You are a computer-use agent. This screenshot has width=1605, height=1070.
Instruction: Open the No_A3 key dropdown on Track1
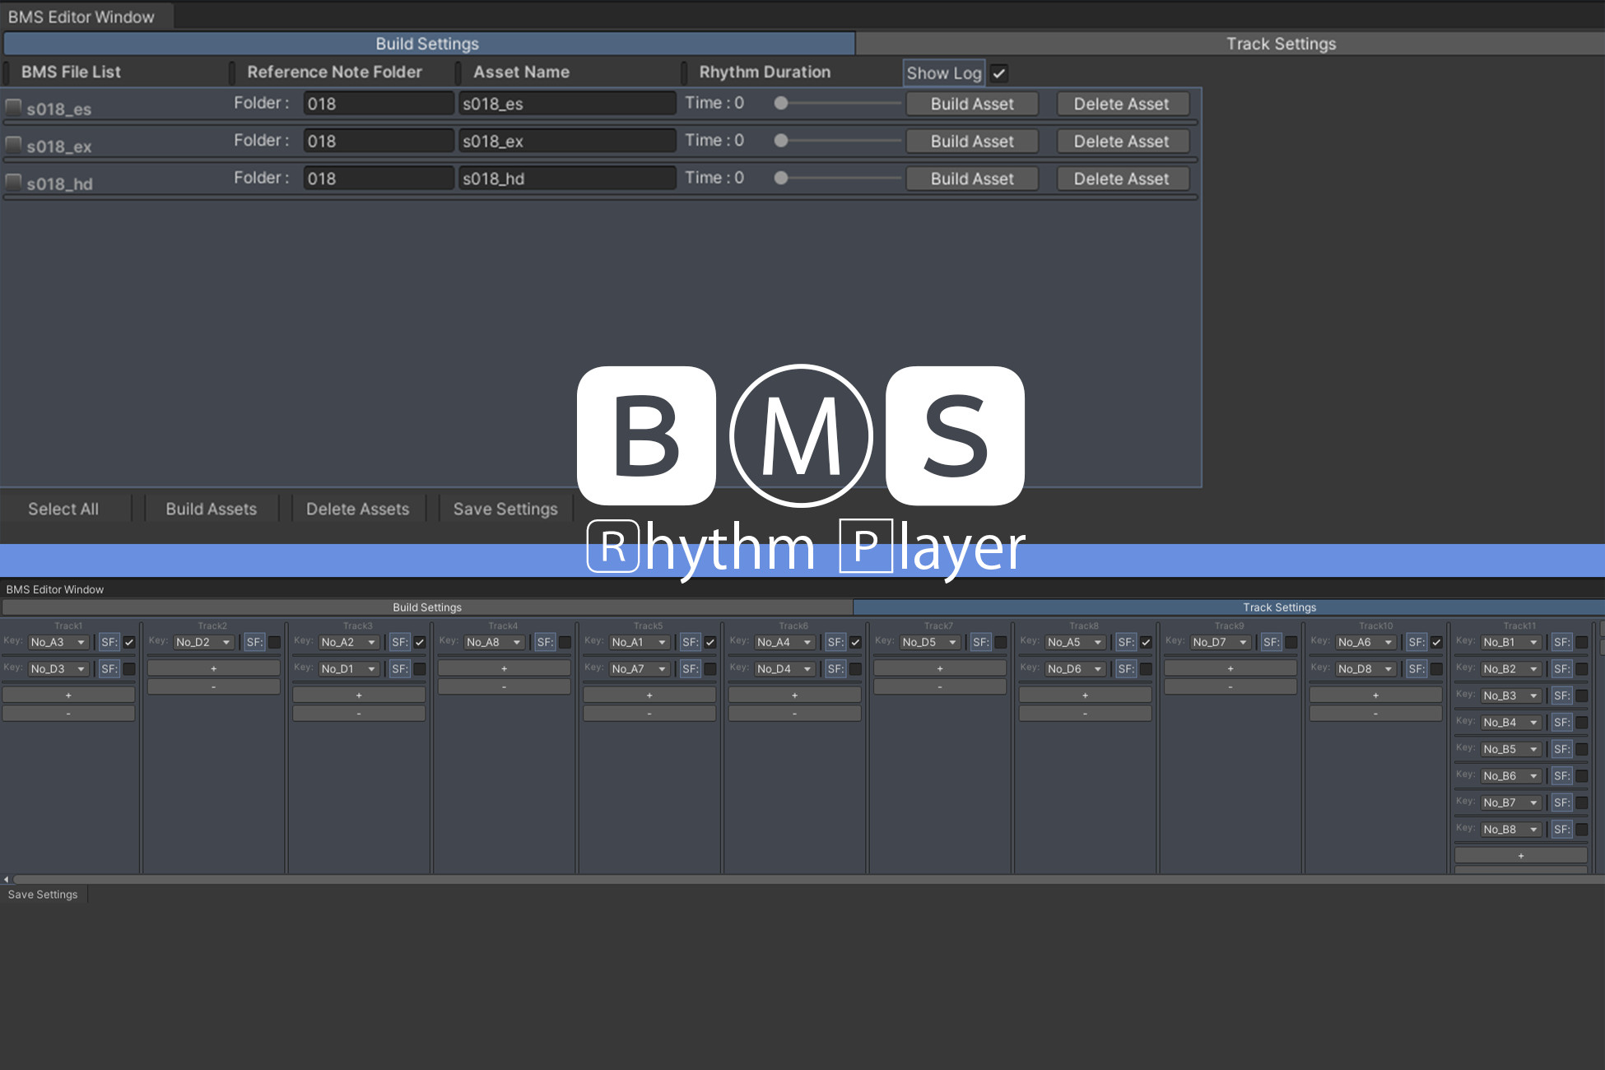coord(56,642)
